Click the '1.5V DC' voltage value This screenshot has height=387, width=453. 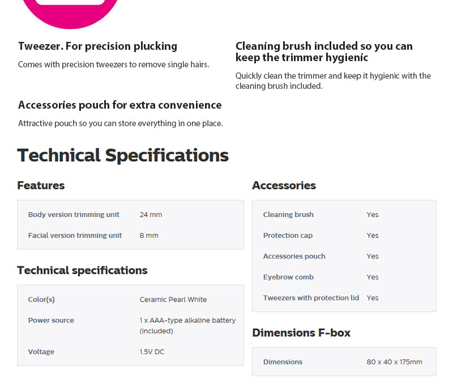point(152,352)
